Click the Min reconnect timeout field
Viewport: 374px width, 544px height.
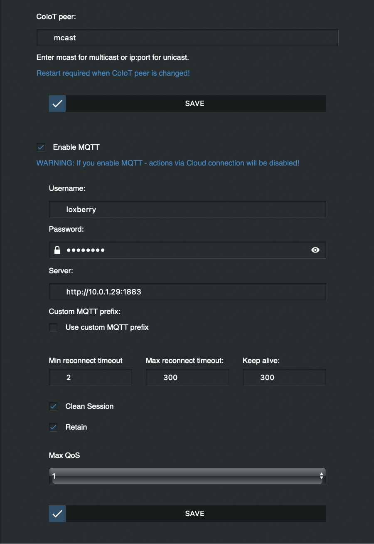tap(91, 378)
